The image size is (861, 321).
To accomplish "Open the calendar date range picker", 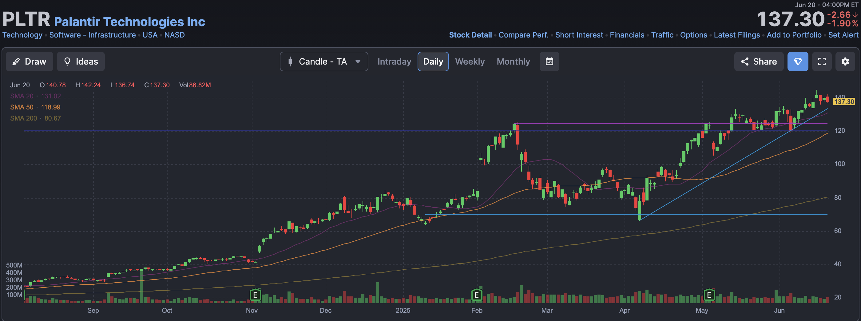I will pos(550,61).
